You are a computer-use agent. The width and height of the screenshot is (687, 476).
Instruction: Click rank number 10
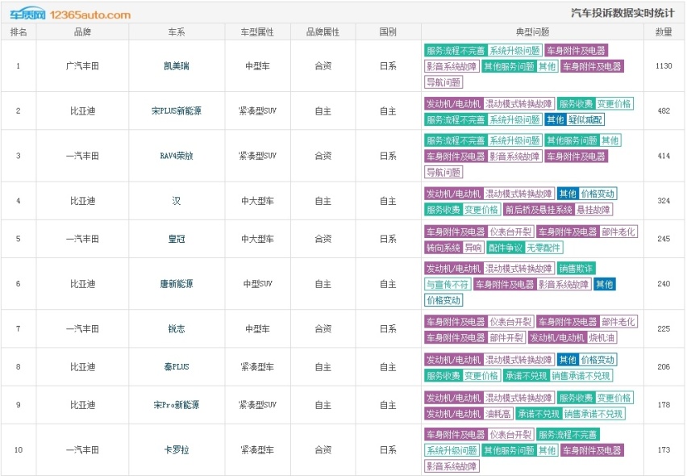pos(19,450)
